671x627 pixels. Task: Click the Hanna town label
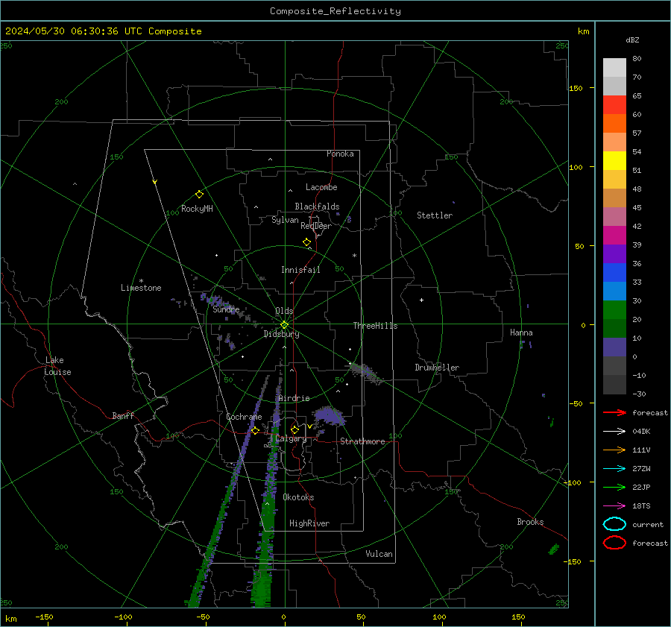521,333
